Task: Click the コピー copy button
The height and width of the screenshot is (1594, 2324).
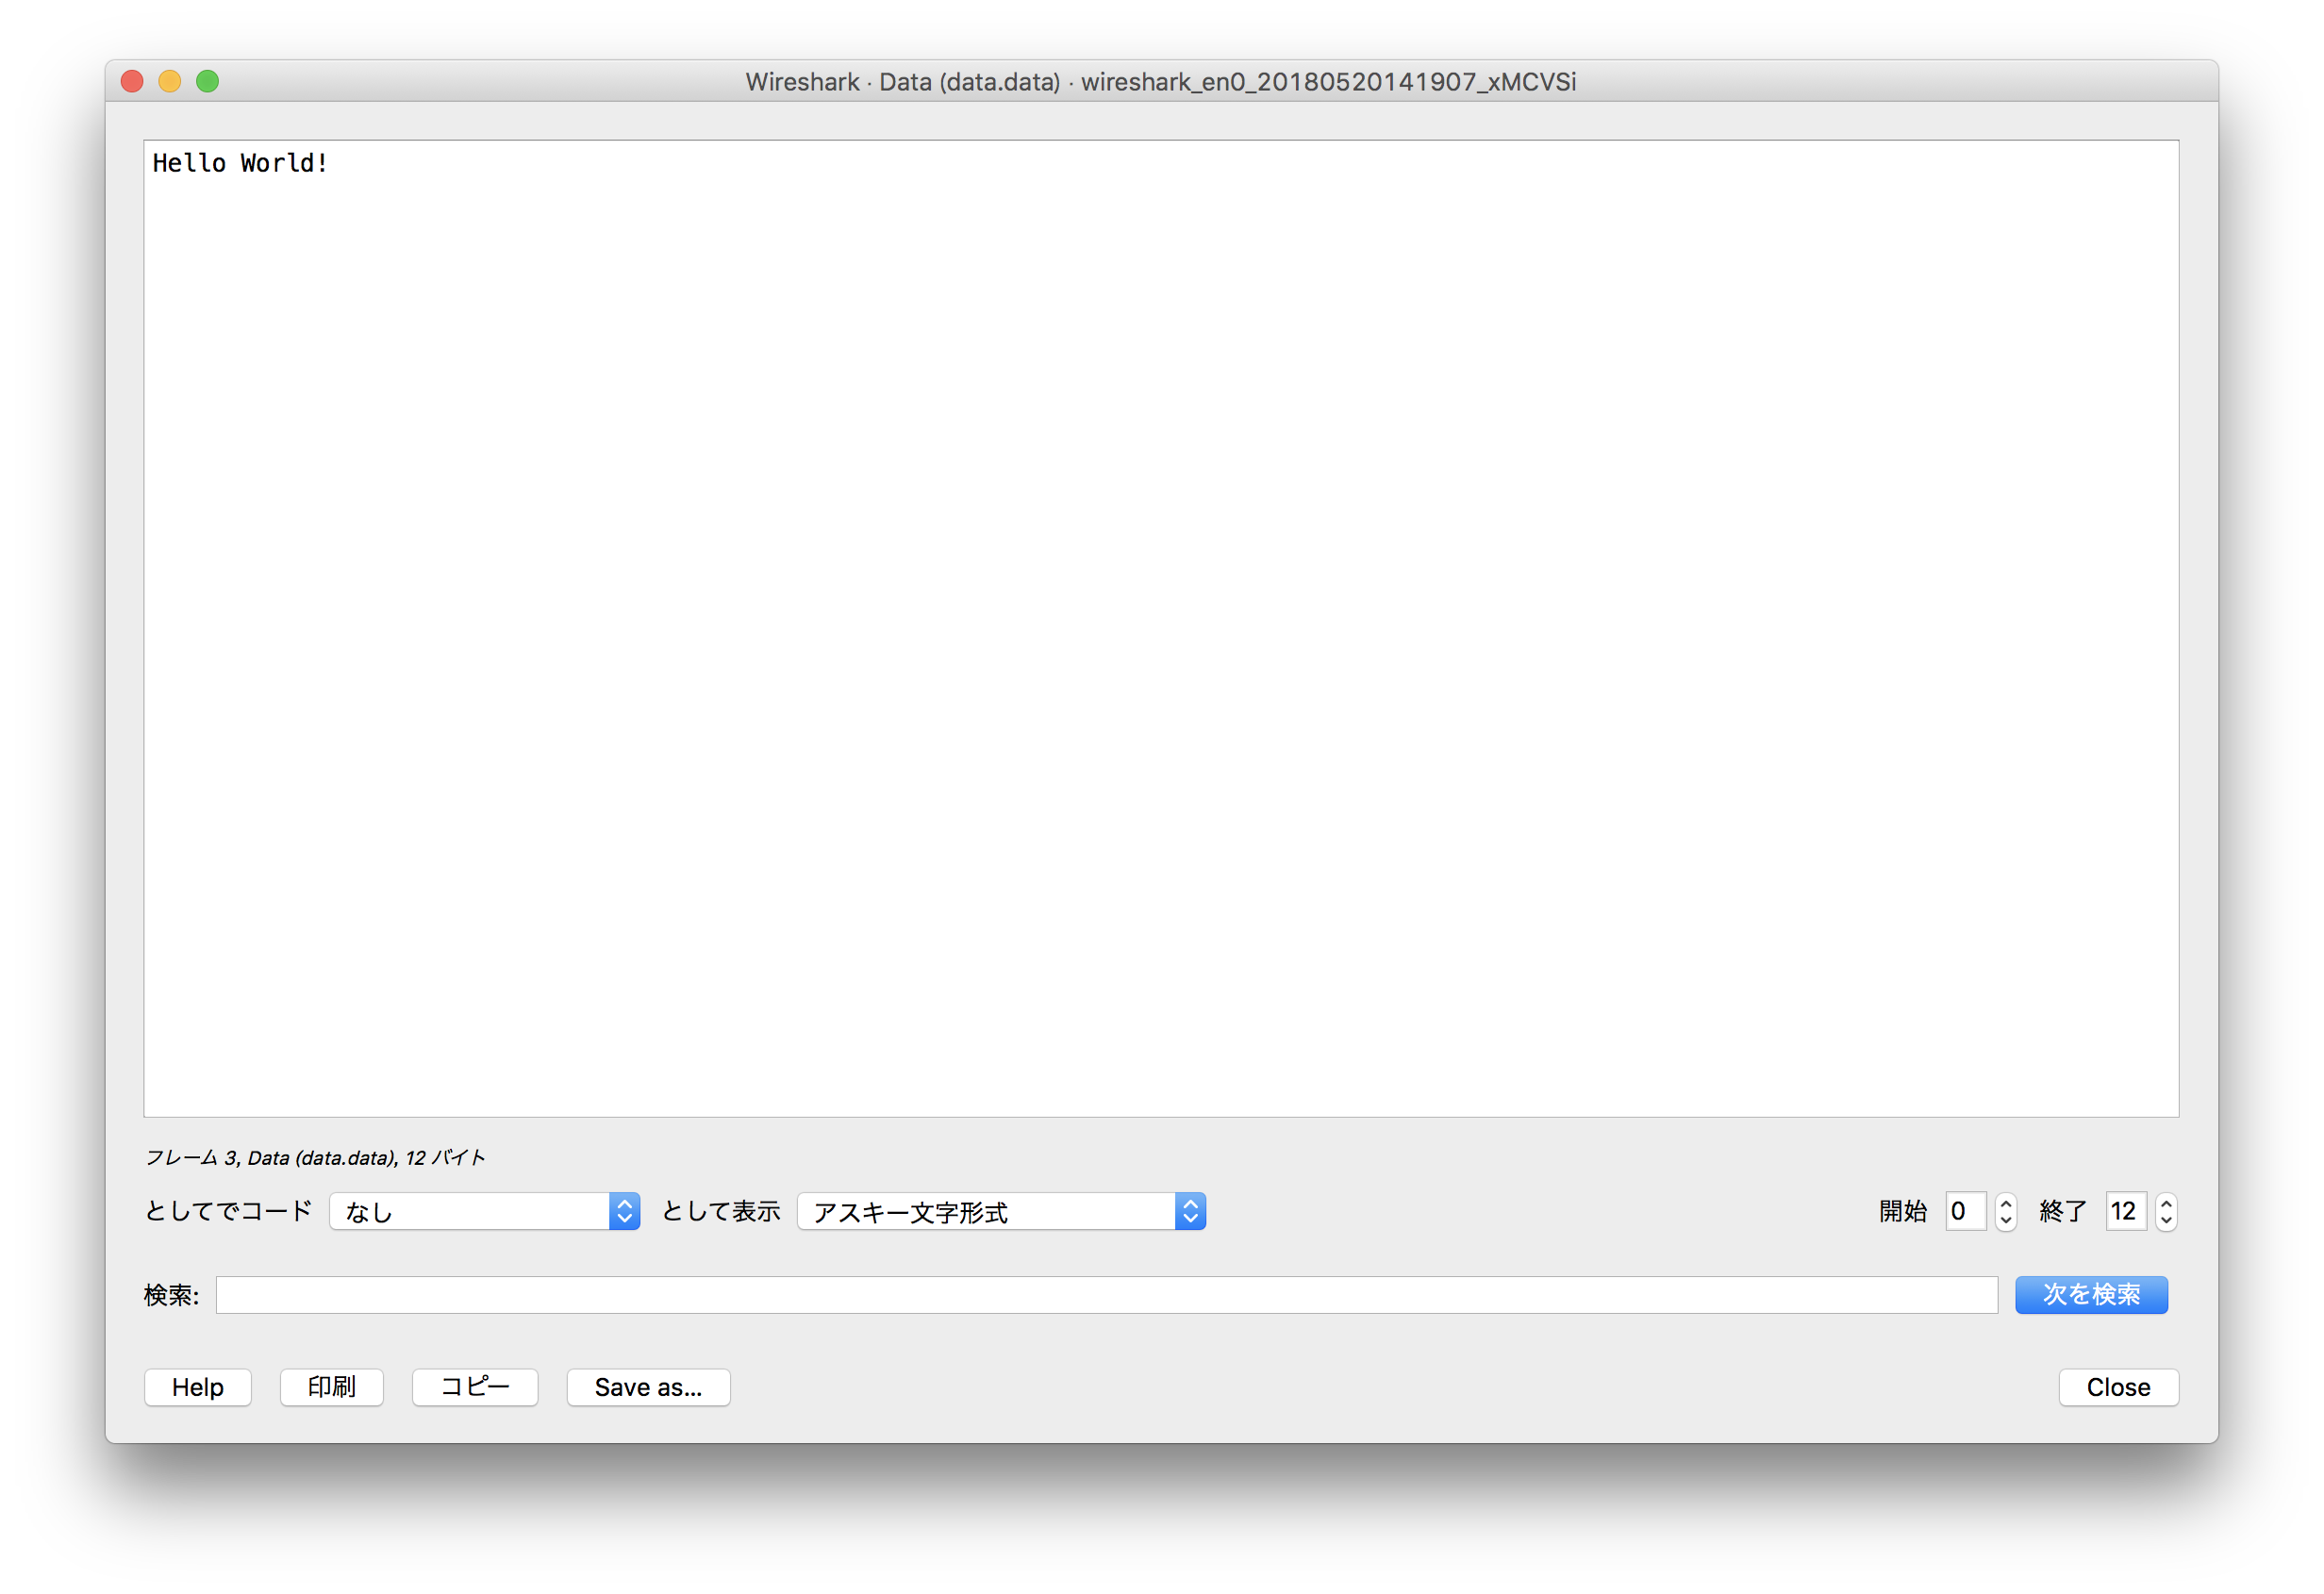Action: click(475, 1387)
